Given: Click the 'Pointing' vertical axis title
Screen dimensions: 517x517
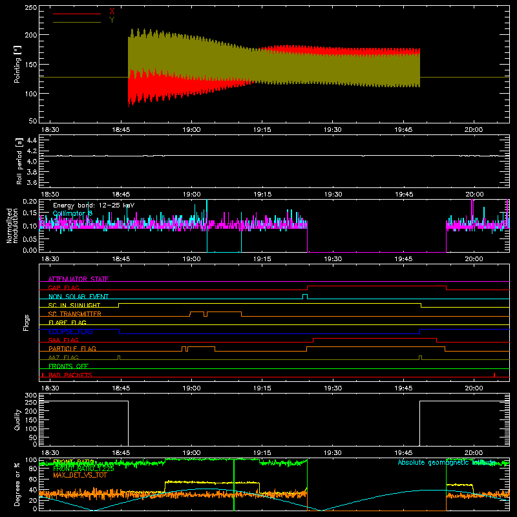Looking at the screenshot, I should point(17,65).
